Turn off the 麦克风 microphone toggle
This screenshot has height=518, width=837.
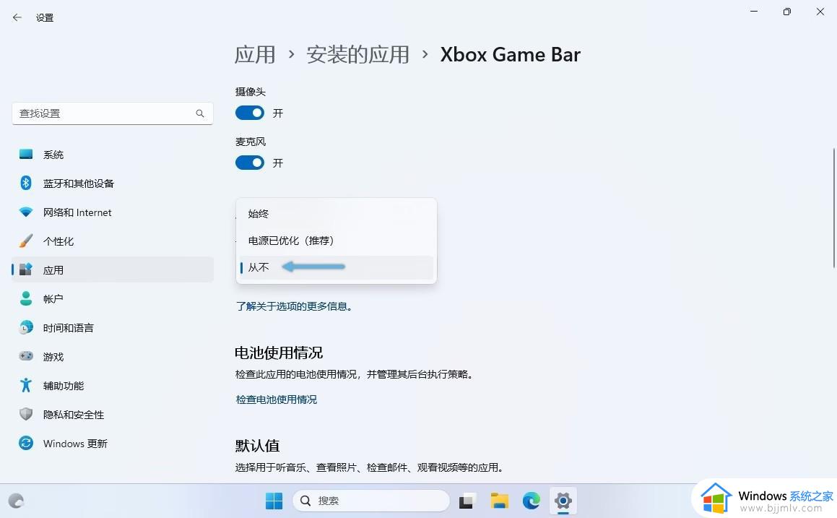[250, 163]
